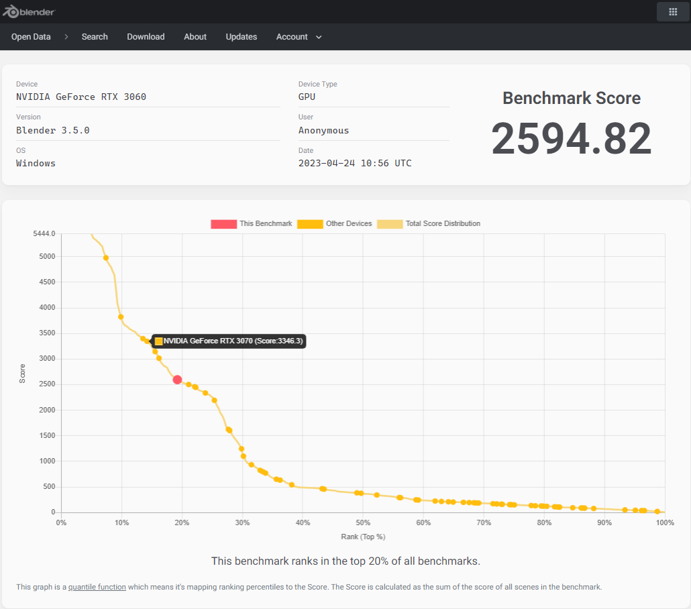
Task: Expand the Account dropdown menu
Action: (x=299, y=37)
